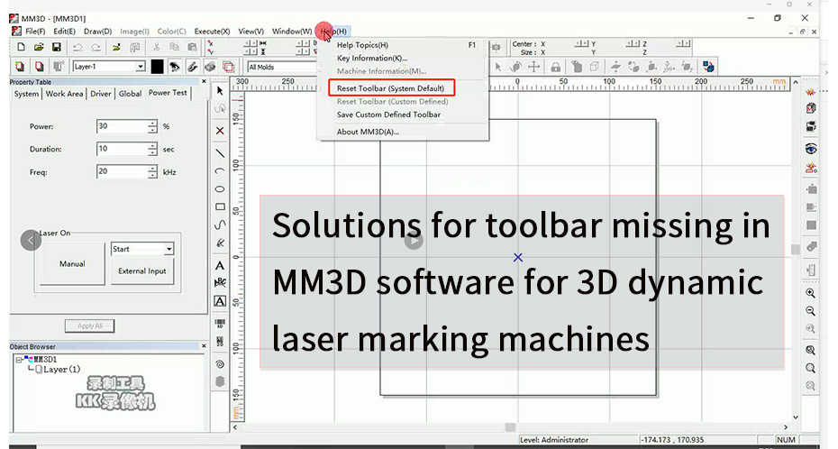Click the Manual button
838x449 pixels.
pos(72,263)
